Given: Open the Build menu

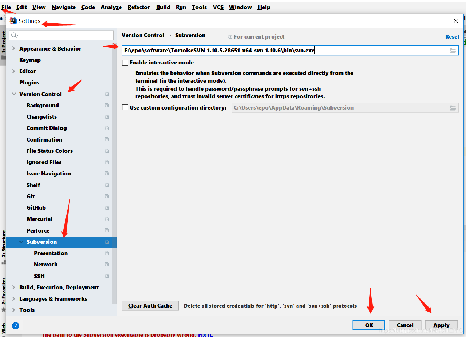Looking at the screenshot, I should point(163,7).
